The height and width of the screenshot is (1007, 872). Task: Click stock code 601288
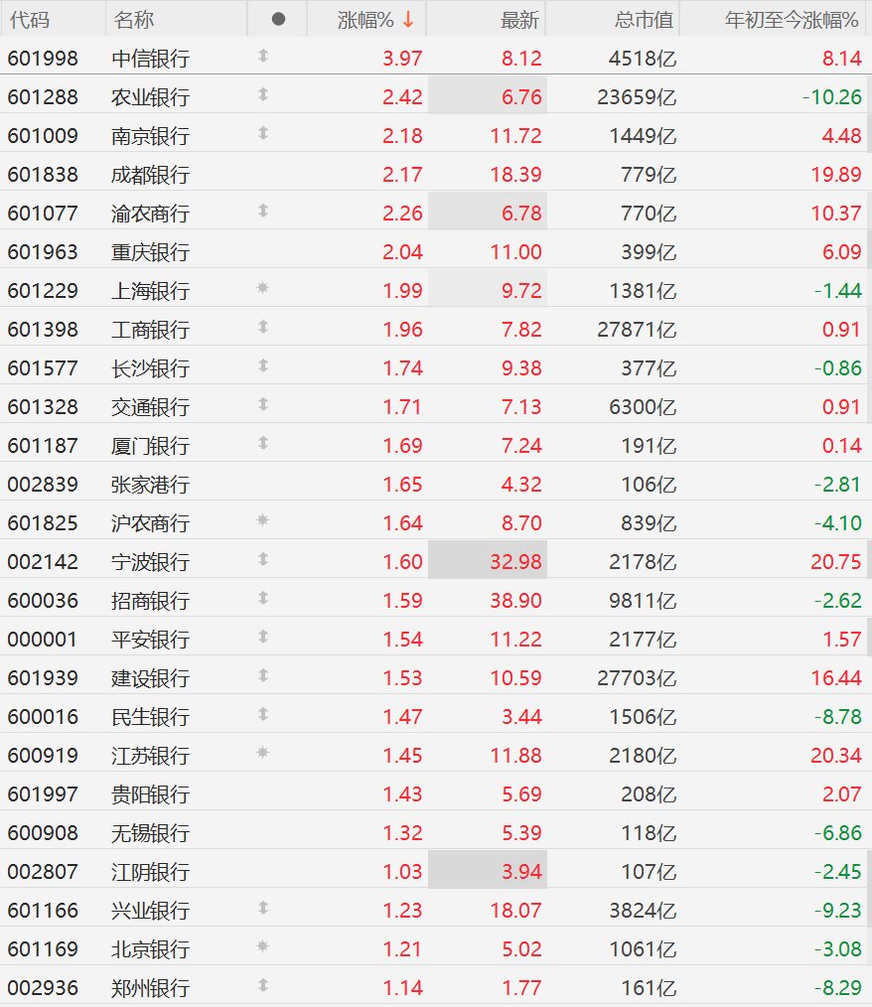coord(43,97)
